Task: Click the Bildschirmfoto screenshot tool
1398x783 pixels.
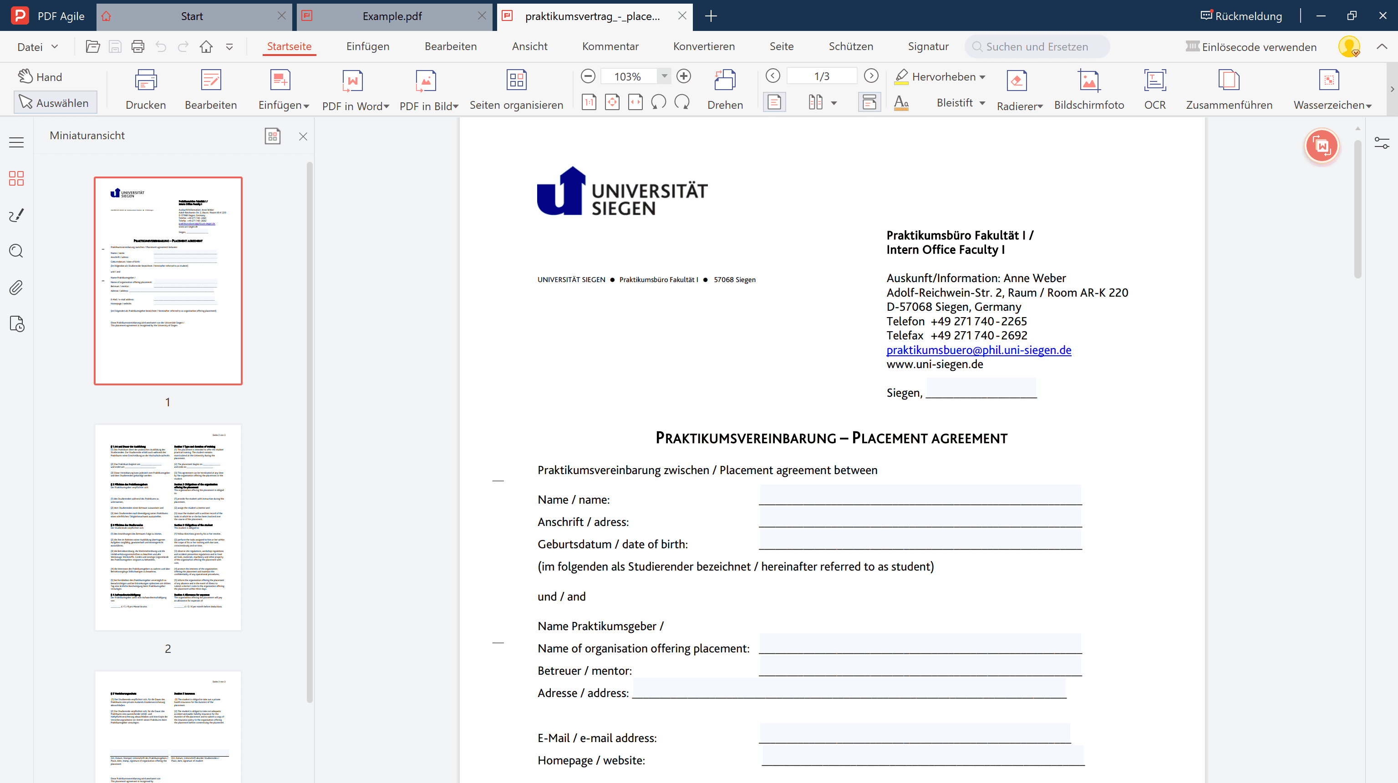Action: (1088, 90)
